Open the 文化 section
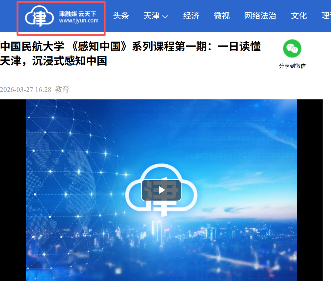Viewport: 331px width, 291px height. 299,16
